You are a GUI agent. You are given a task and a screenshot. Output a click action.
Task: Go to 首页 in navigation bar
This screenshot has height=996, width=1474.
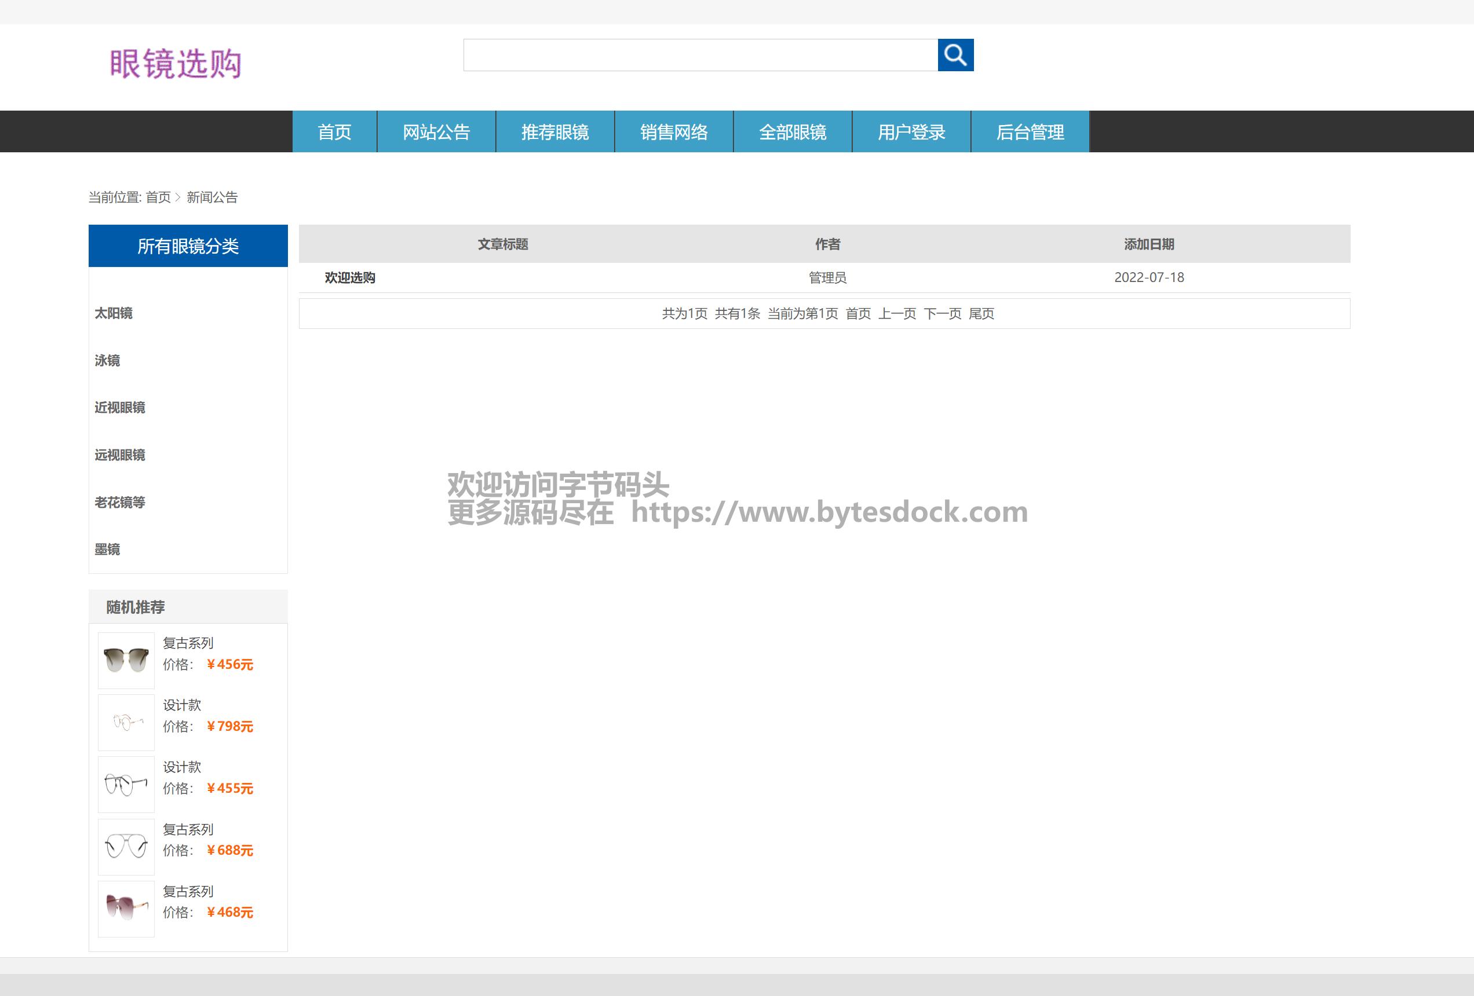tap(334, 132)
